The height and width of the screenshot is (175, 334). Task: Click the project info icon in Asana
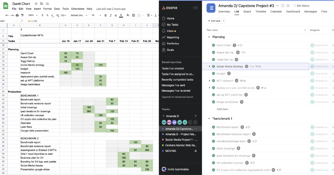(x=283, y=6)
